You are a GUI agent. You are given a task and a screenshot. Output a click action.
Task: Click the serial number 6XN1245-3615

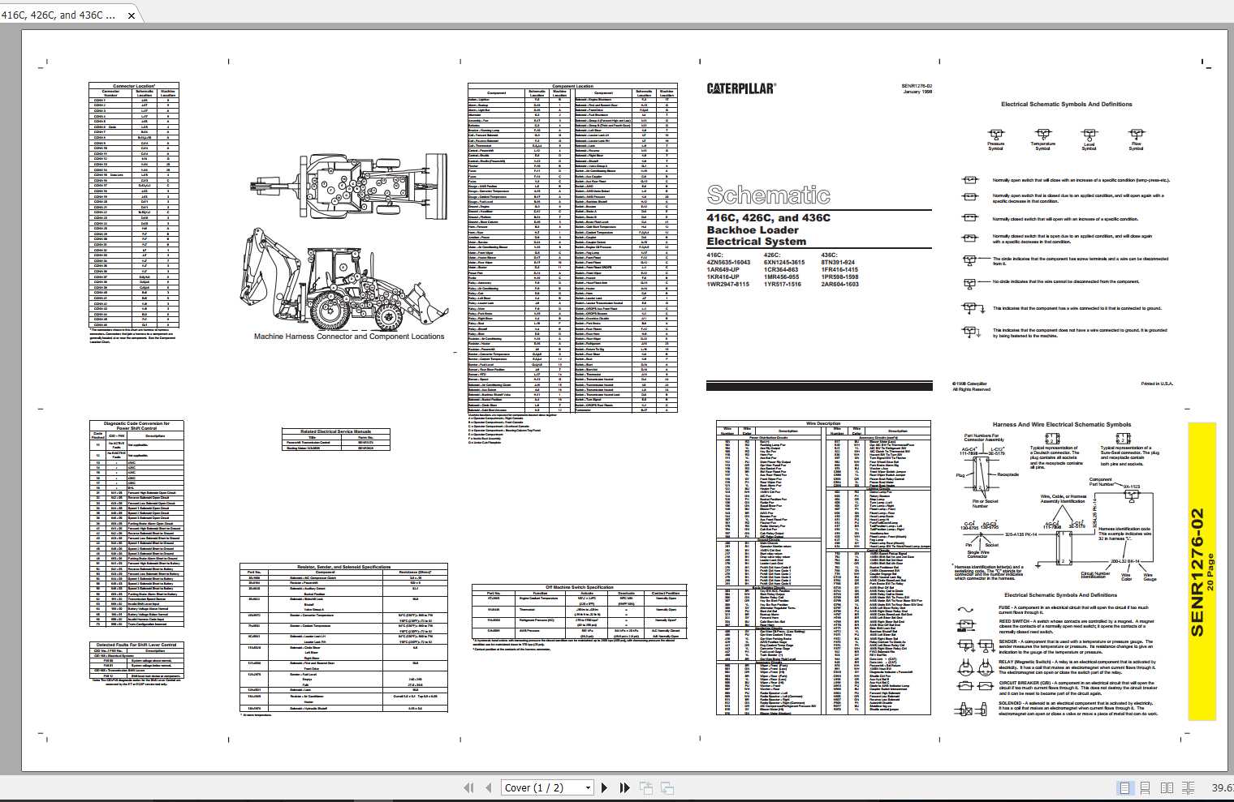pyautogui.click(x=784, y=263)
